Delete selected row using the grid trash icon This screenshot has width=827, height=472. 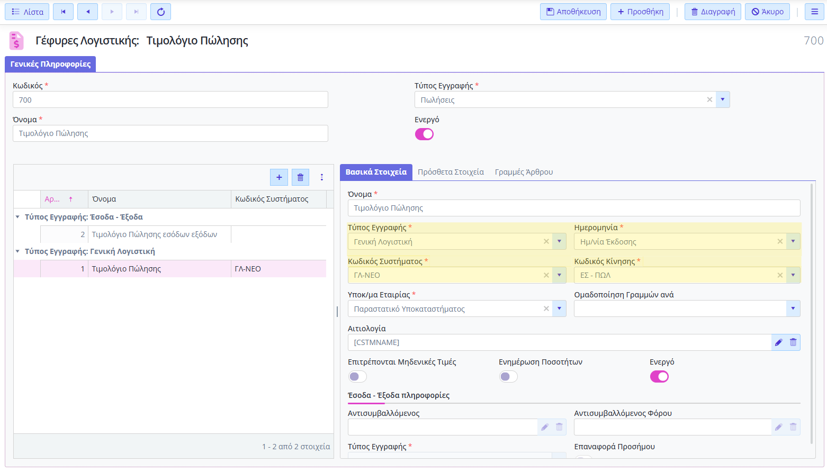pos(300,177)
